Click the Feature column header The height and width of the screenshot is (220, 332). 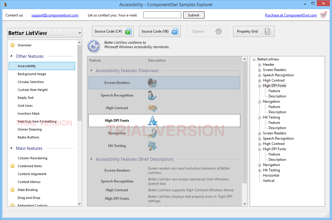pyautogui.click(x=117, y=60)
